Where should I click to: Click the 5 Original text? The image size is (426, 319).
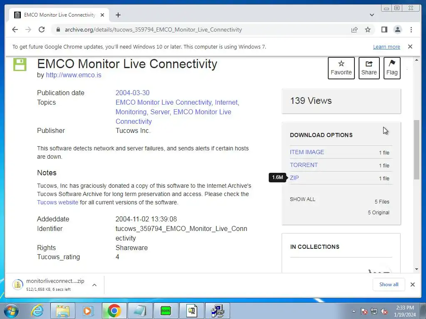tap(379, 213)
